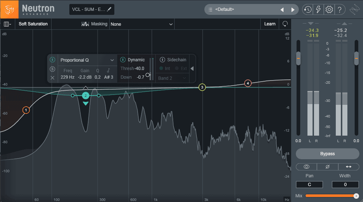Go to previous preset arrow
This screenshot has height=202, width=363.
click(x=282, y=10)
